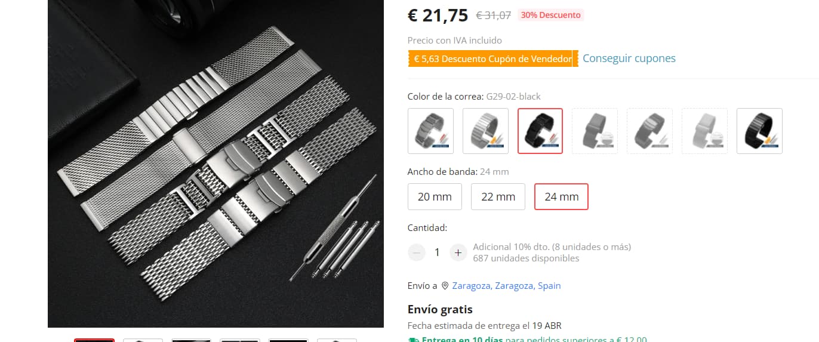Change shipping destination Zaragoza, Spain
819x342 pixels.
[506, 286]
